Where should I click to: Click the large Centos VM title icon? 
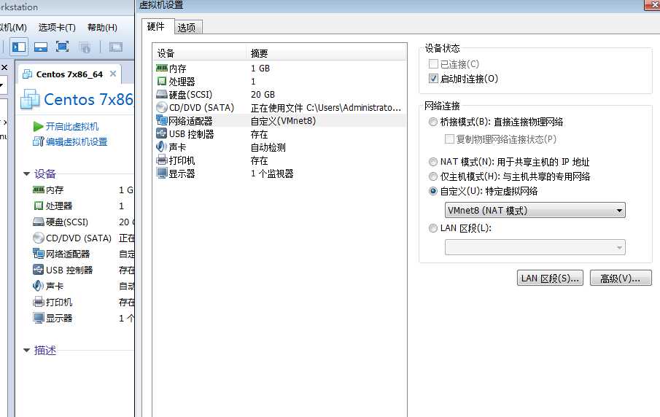point(30,99)
